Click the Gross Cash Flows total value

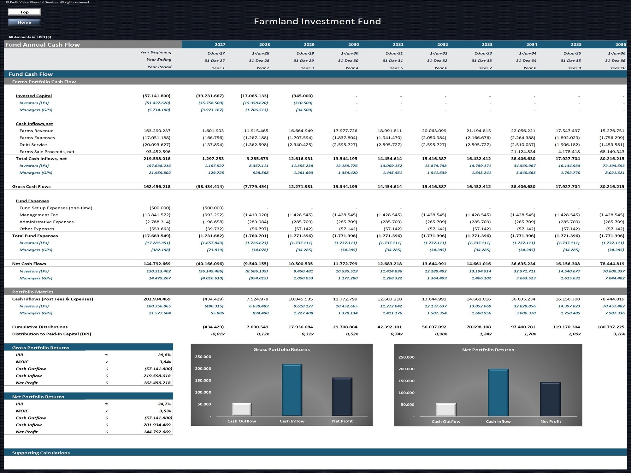(x=157, y=186)
